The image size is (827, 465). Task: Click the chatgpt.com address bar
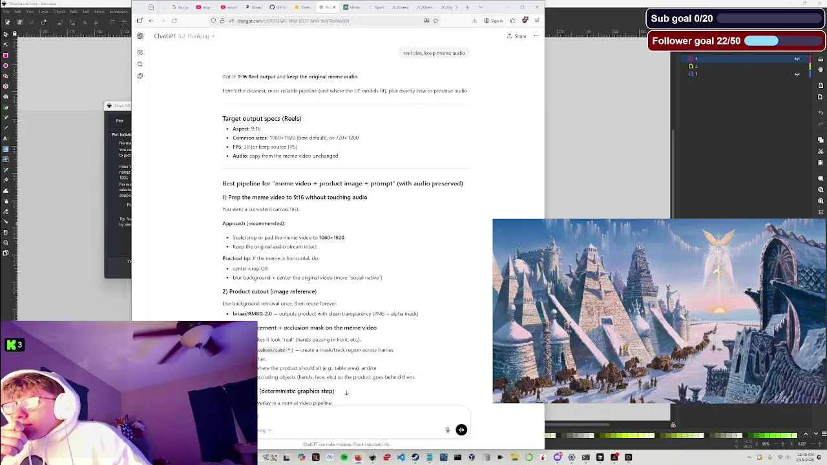click(323, 21)
